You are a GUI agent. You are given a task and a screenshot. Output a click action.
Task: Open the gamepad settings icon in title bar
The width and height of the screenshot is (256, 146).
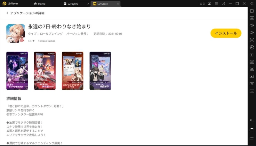point(202,4)
